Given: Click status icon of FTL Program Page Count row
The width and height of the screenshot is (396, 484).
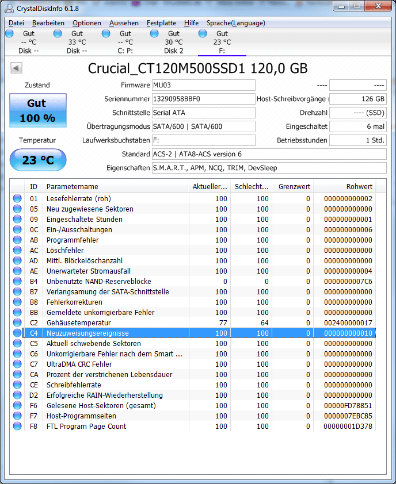Looking at the screenshot, I should pos(17,426).
